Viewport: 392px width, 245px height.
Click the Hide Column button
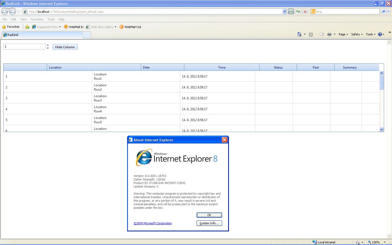(x=65, y=47)
